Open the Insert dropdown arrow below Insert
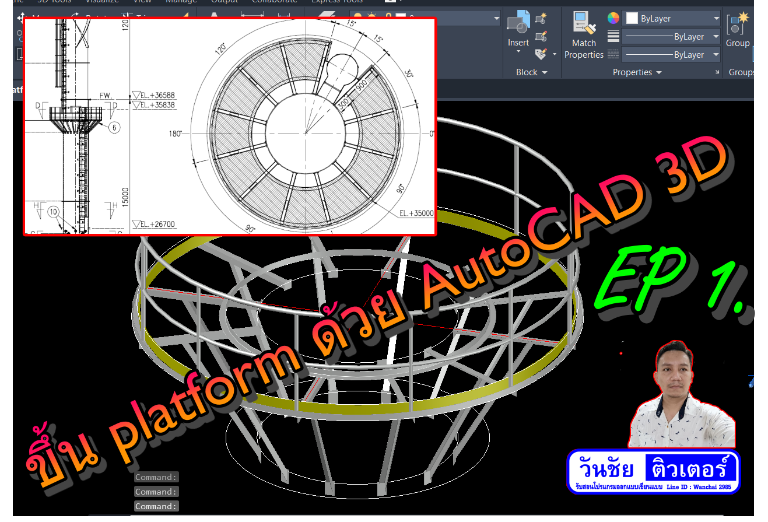This screenshot has width=768, height=522. (518, 52)
